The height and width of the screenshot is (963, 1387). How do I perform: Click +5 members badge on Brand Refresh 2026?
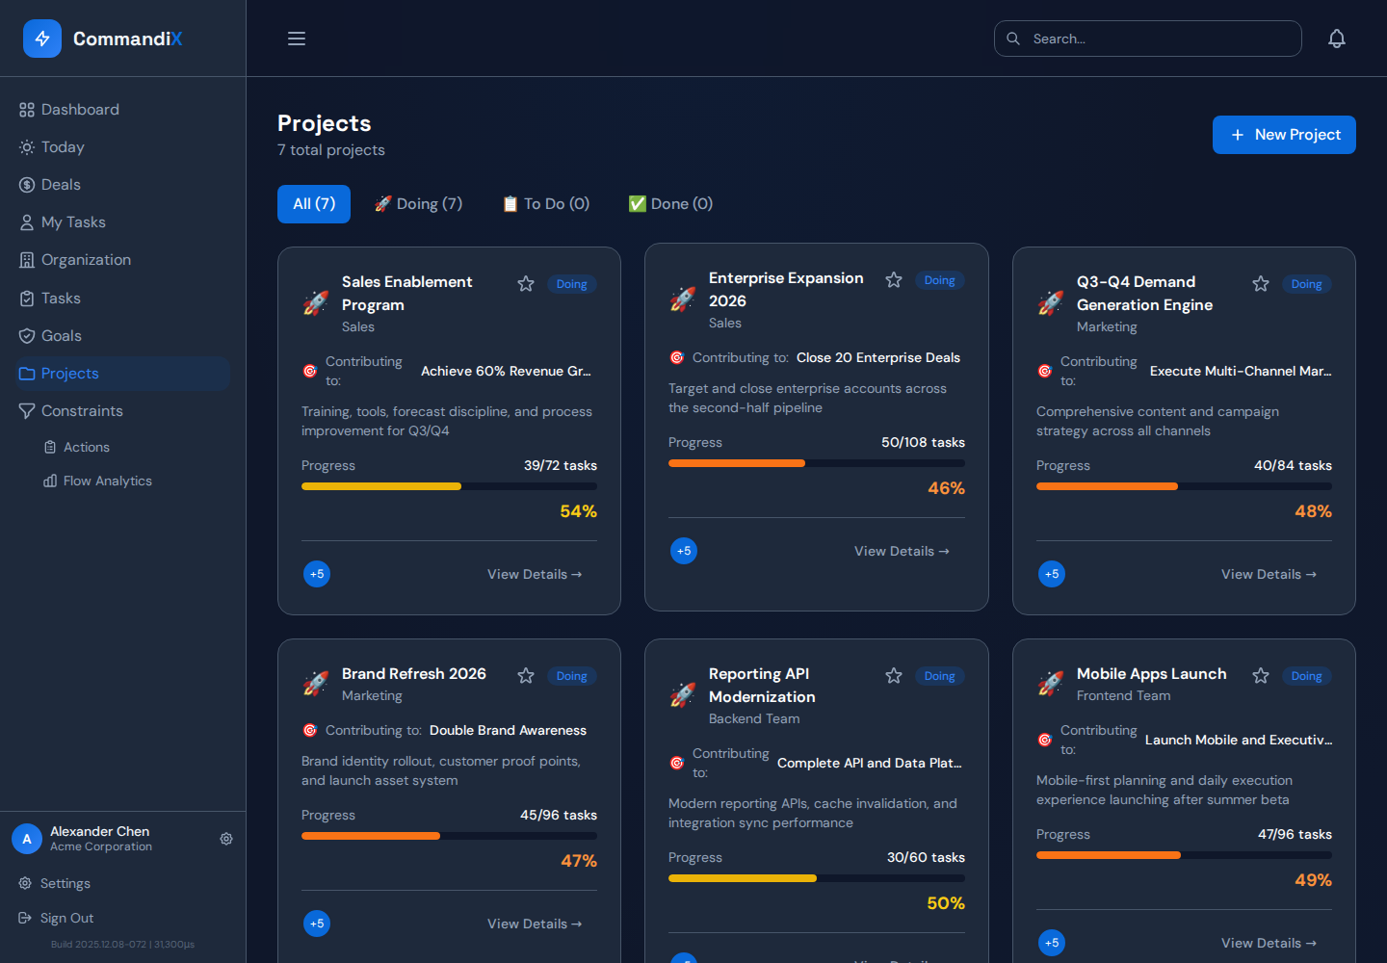point(317,924)
